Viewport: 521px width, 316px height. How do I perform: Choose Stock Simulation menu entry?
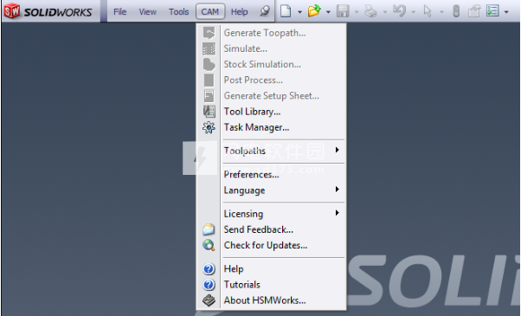point(272,64)
